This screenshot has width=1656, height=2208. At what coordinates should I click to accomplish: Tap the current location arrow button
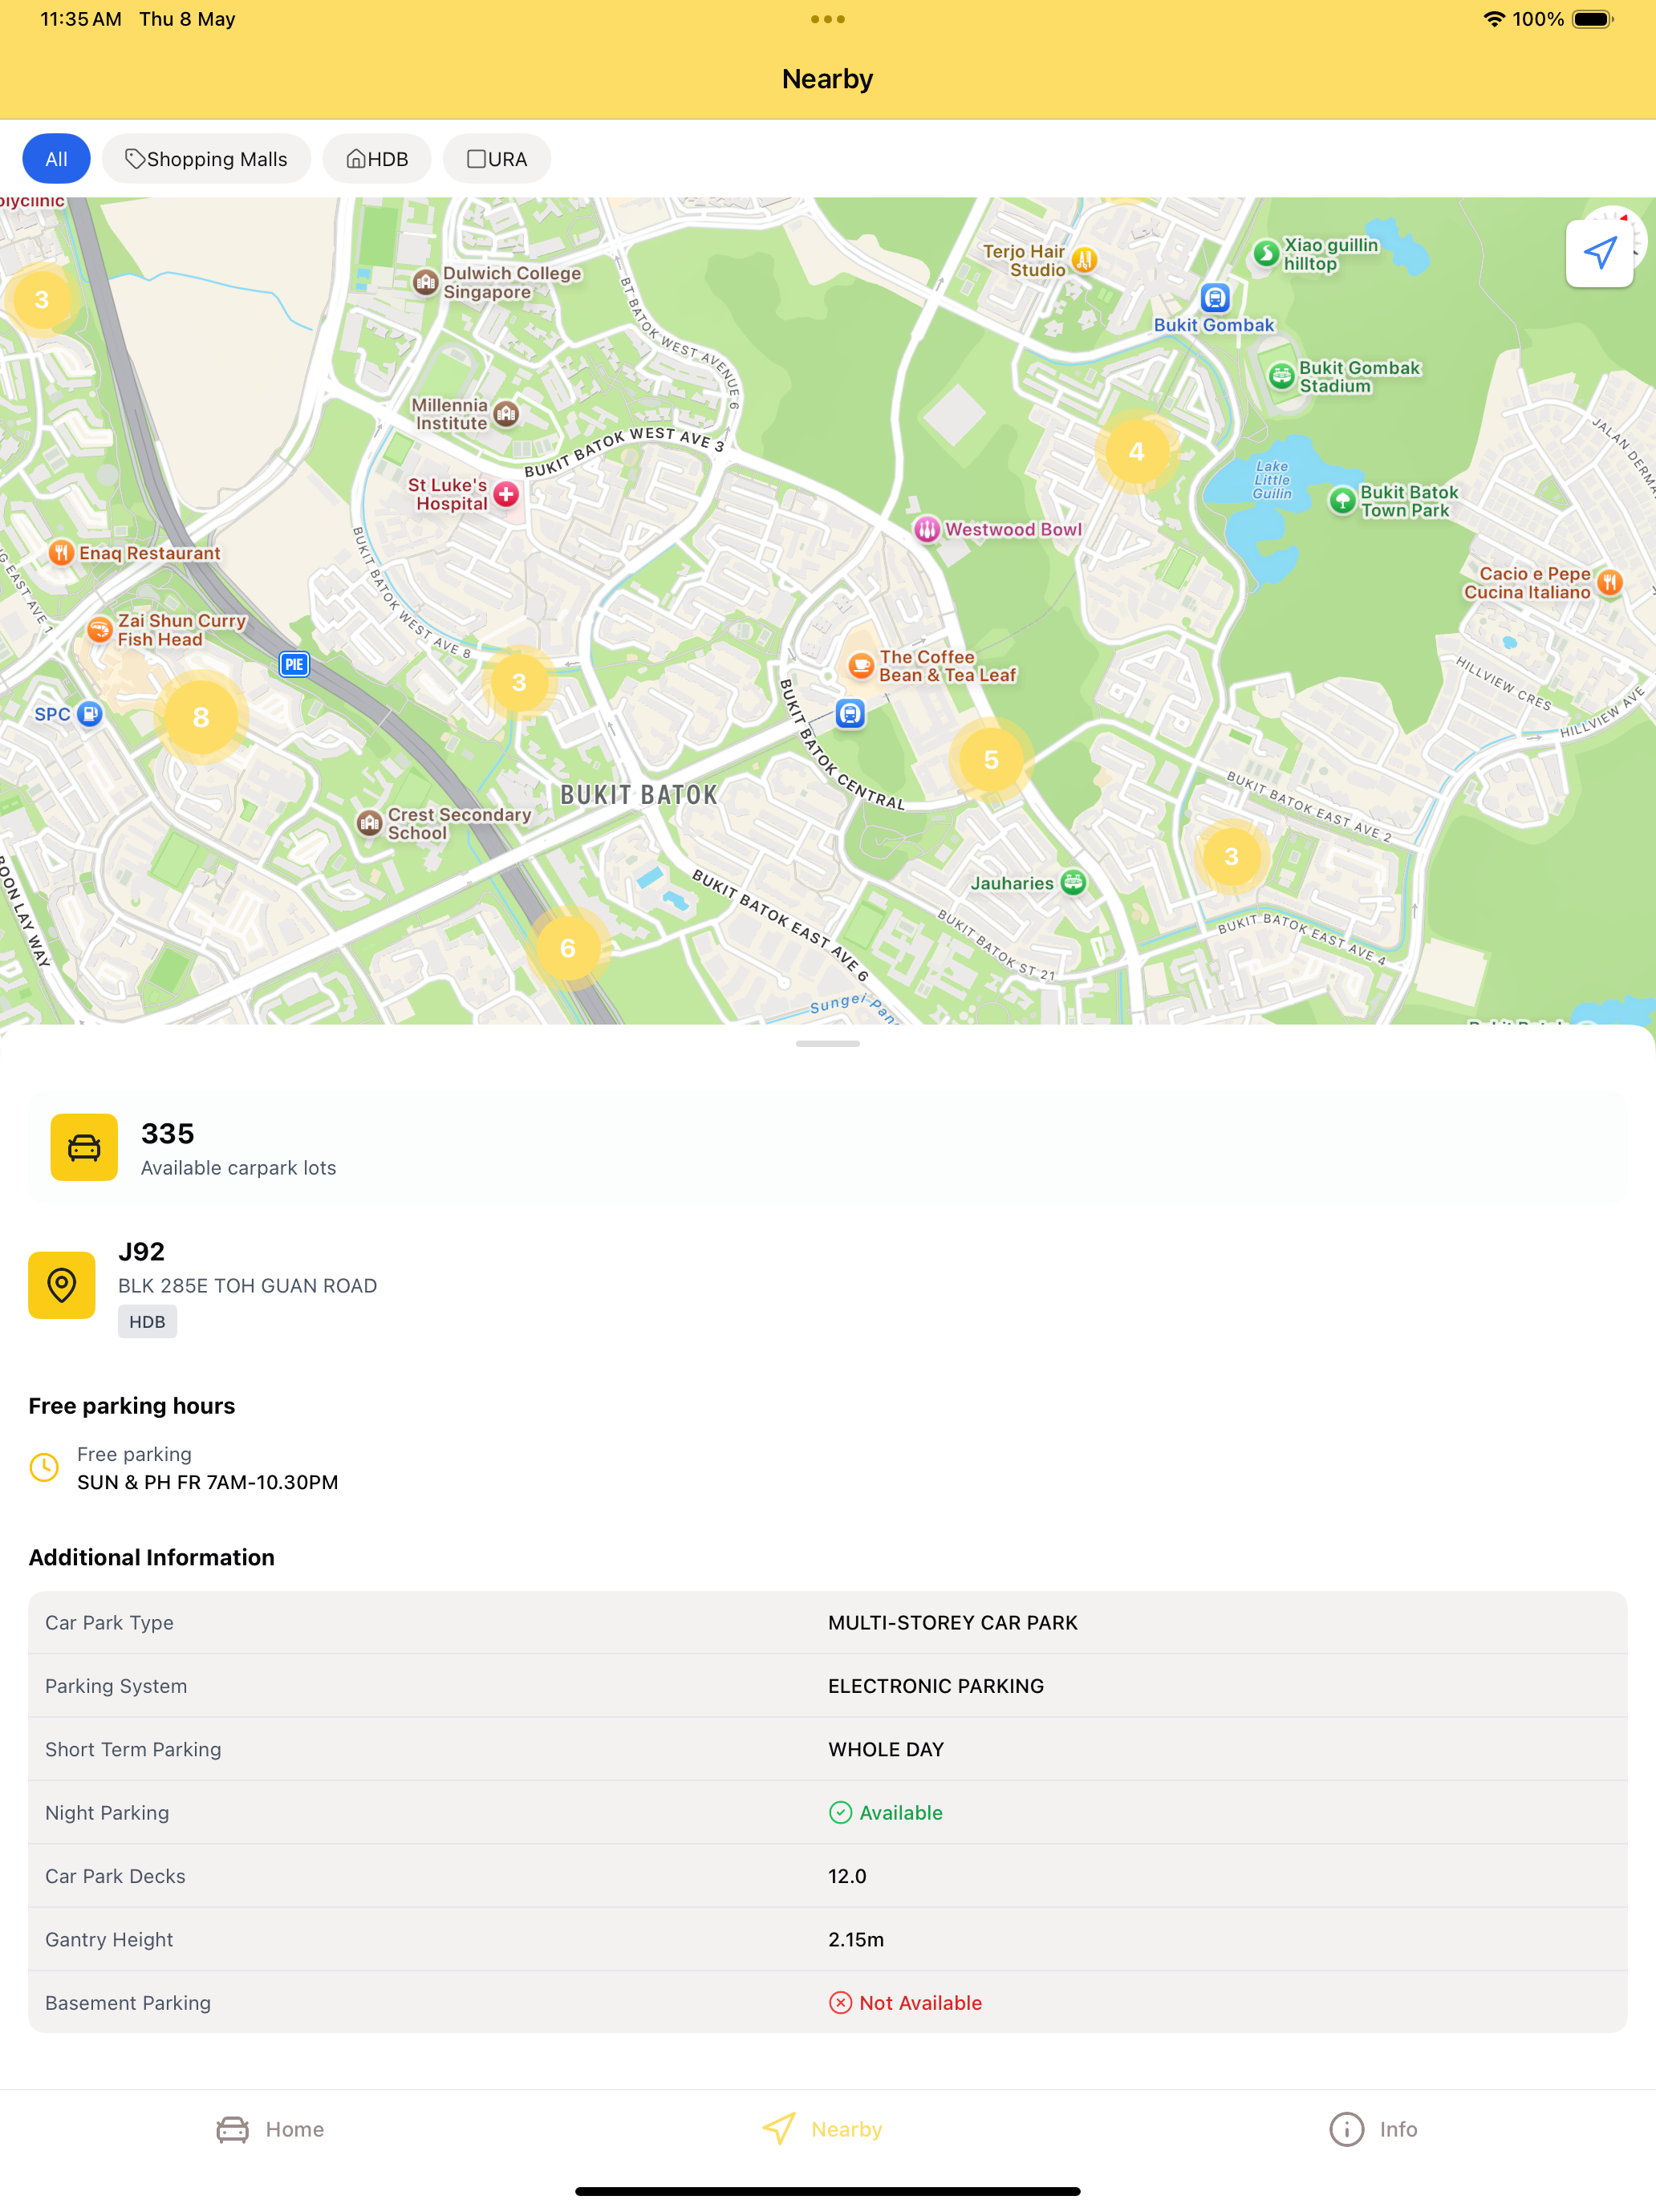(x=1599, y=254)
